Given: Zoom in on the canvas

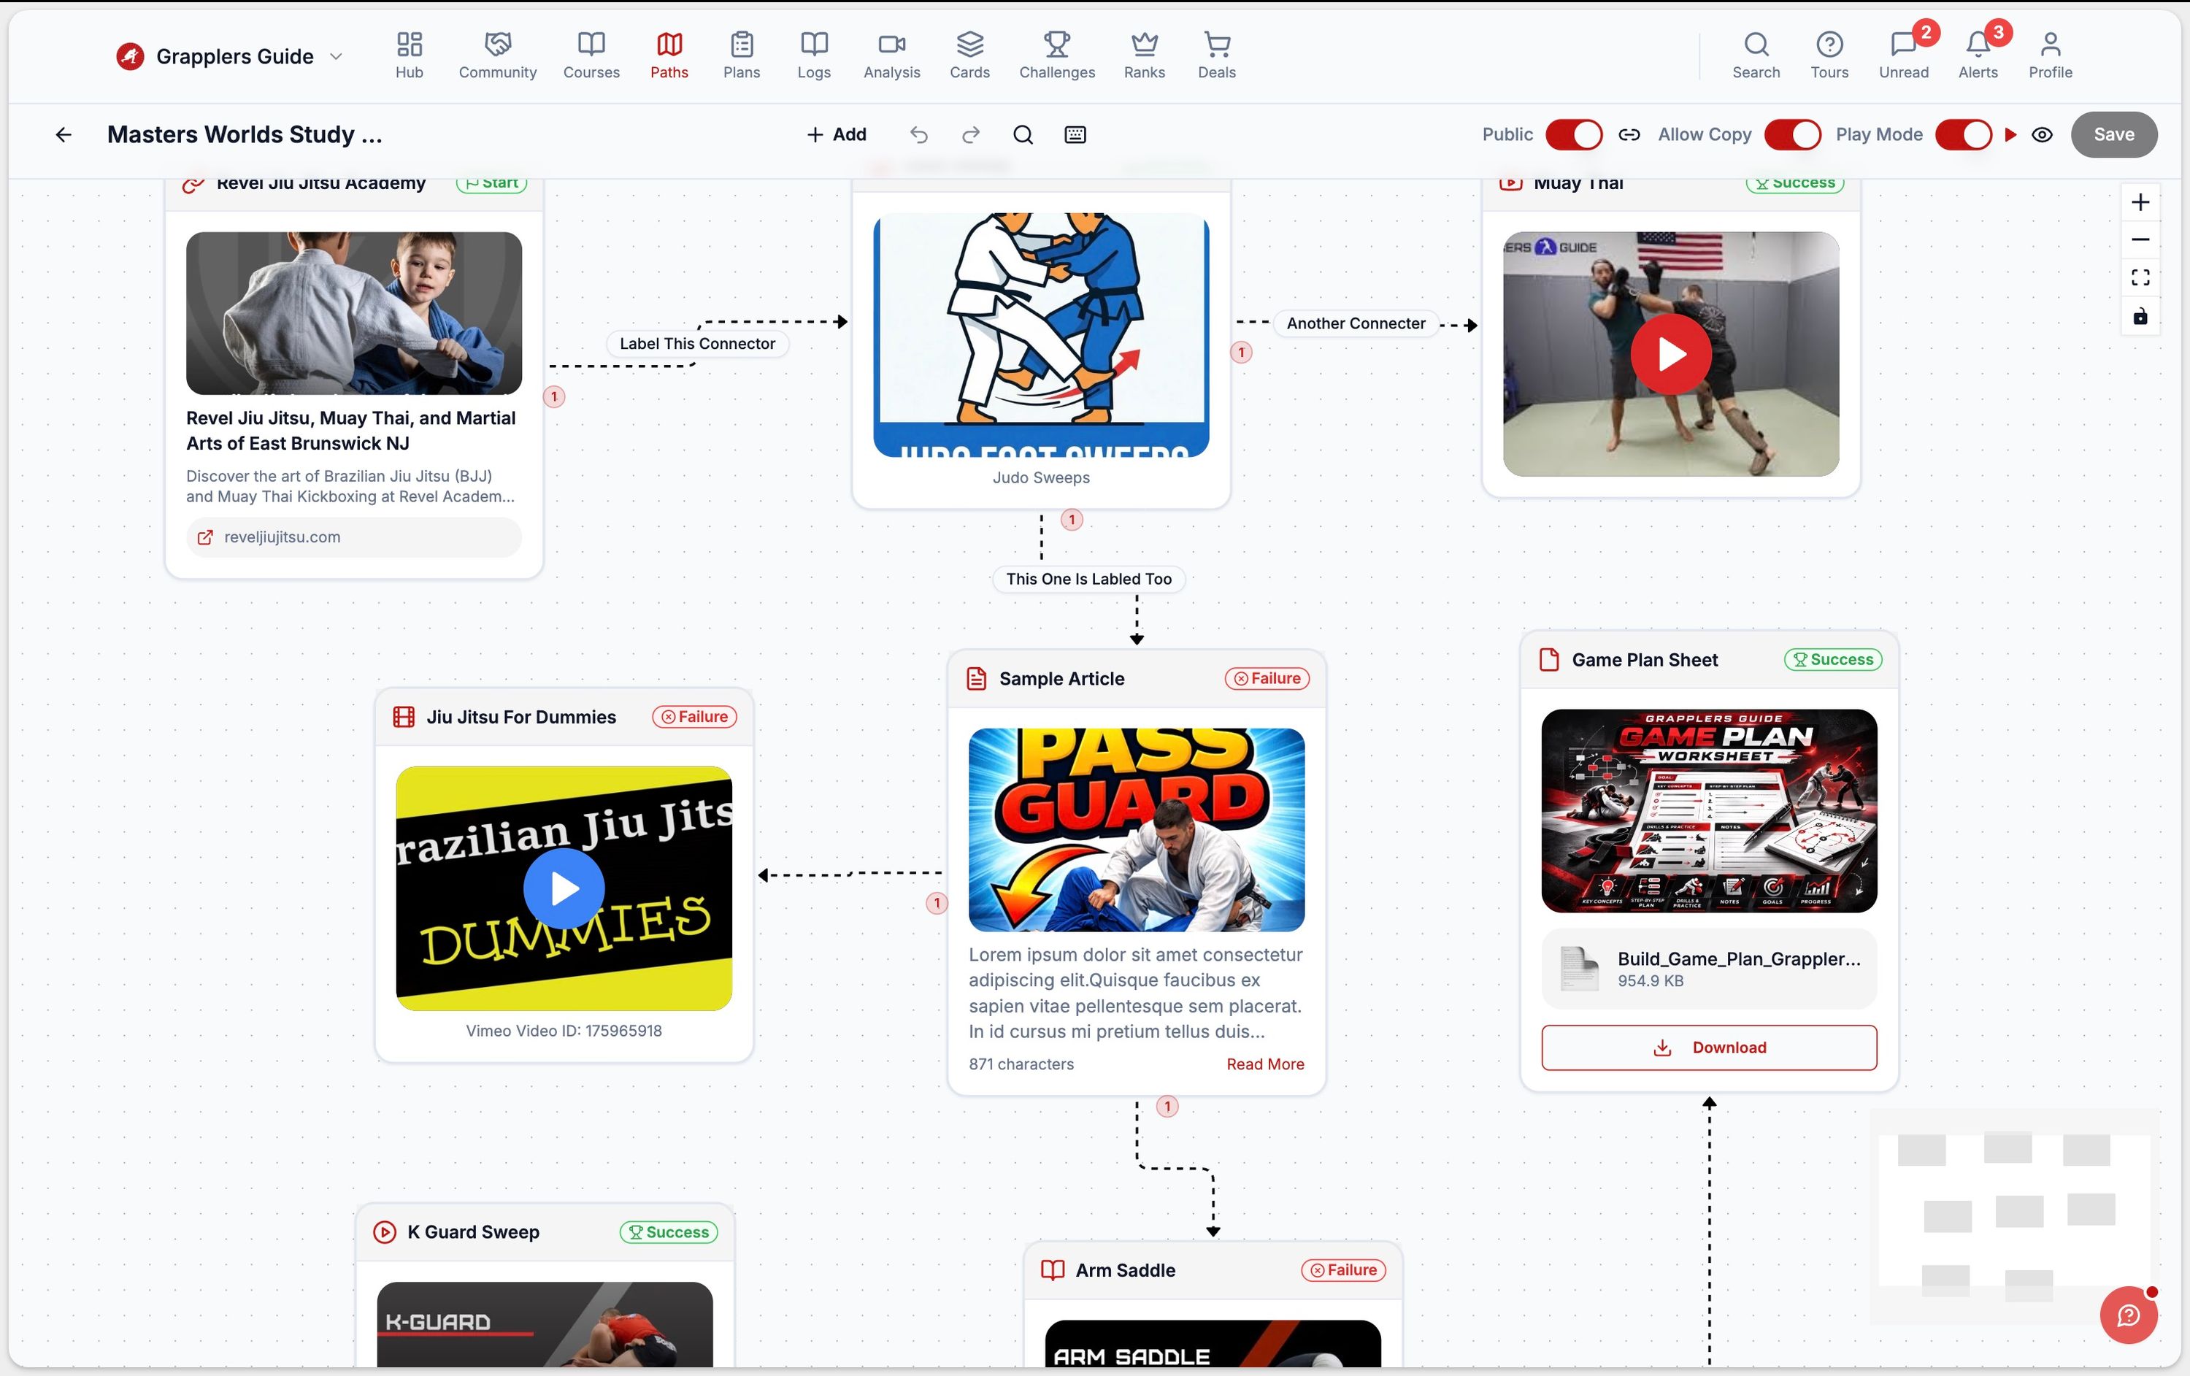Looking at the screenshot, I should click(x=2140, y=202).
